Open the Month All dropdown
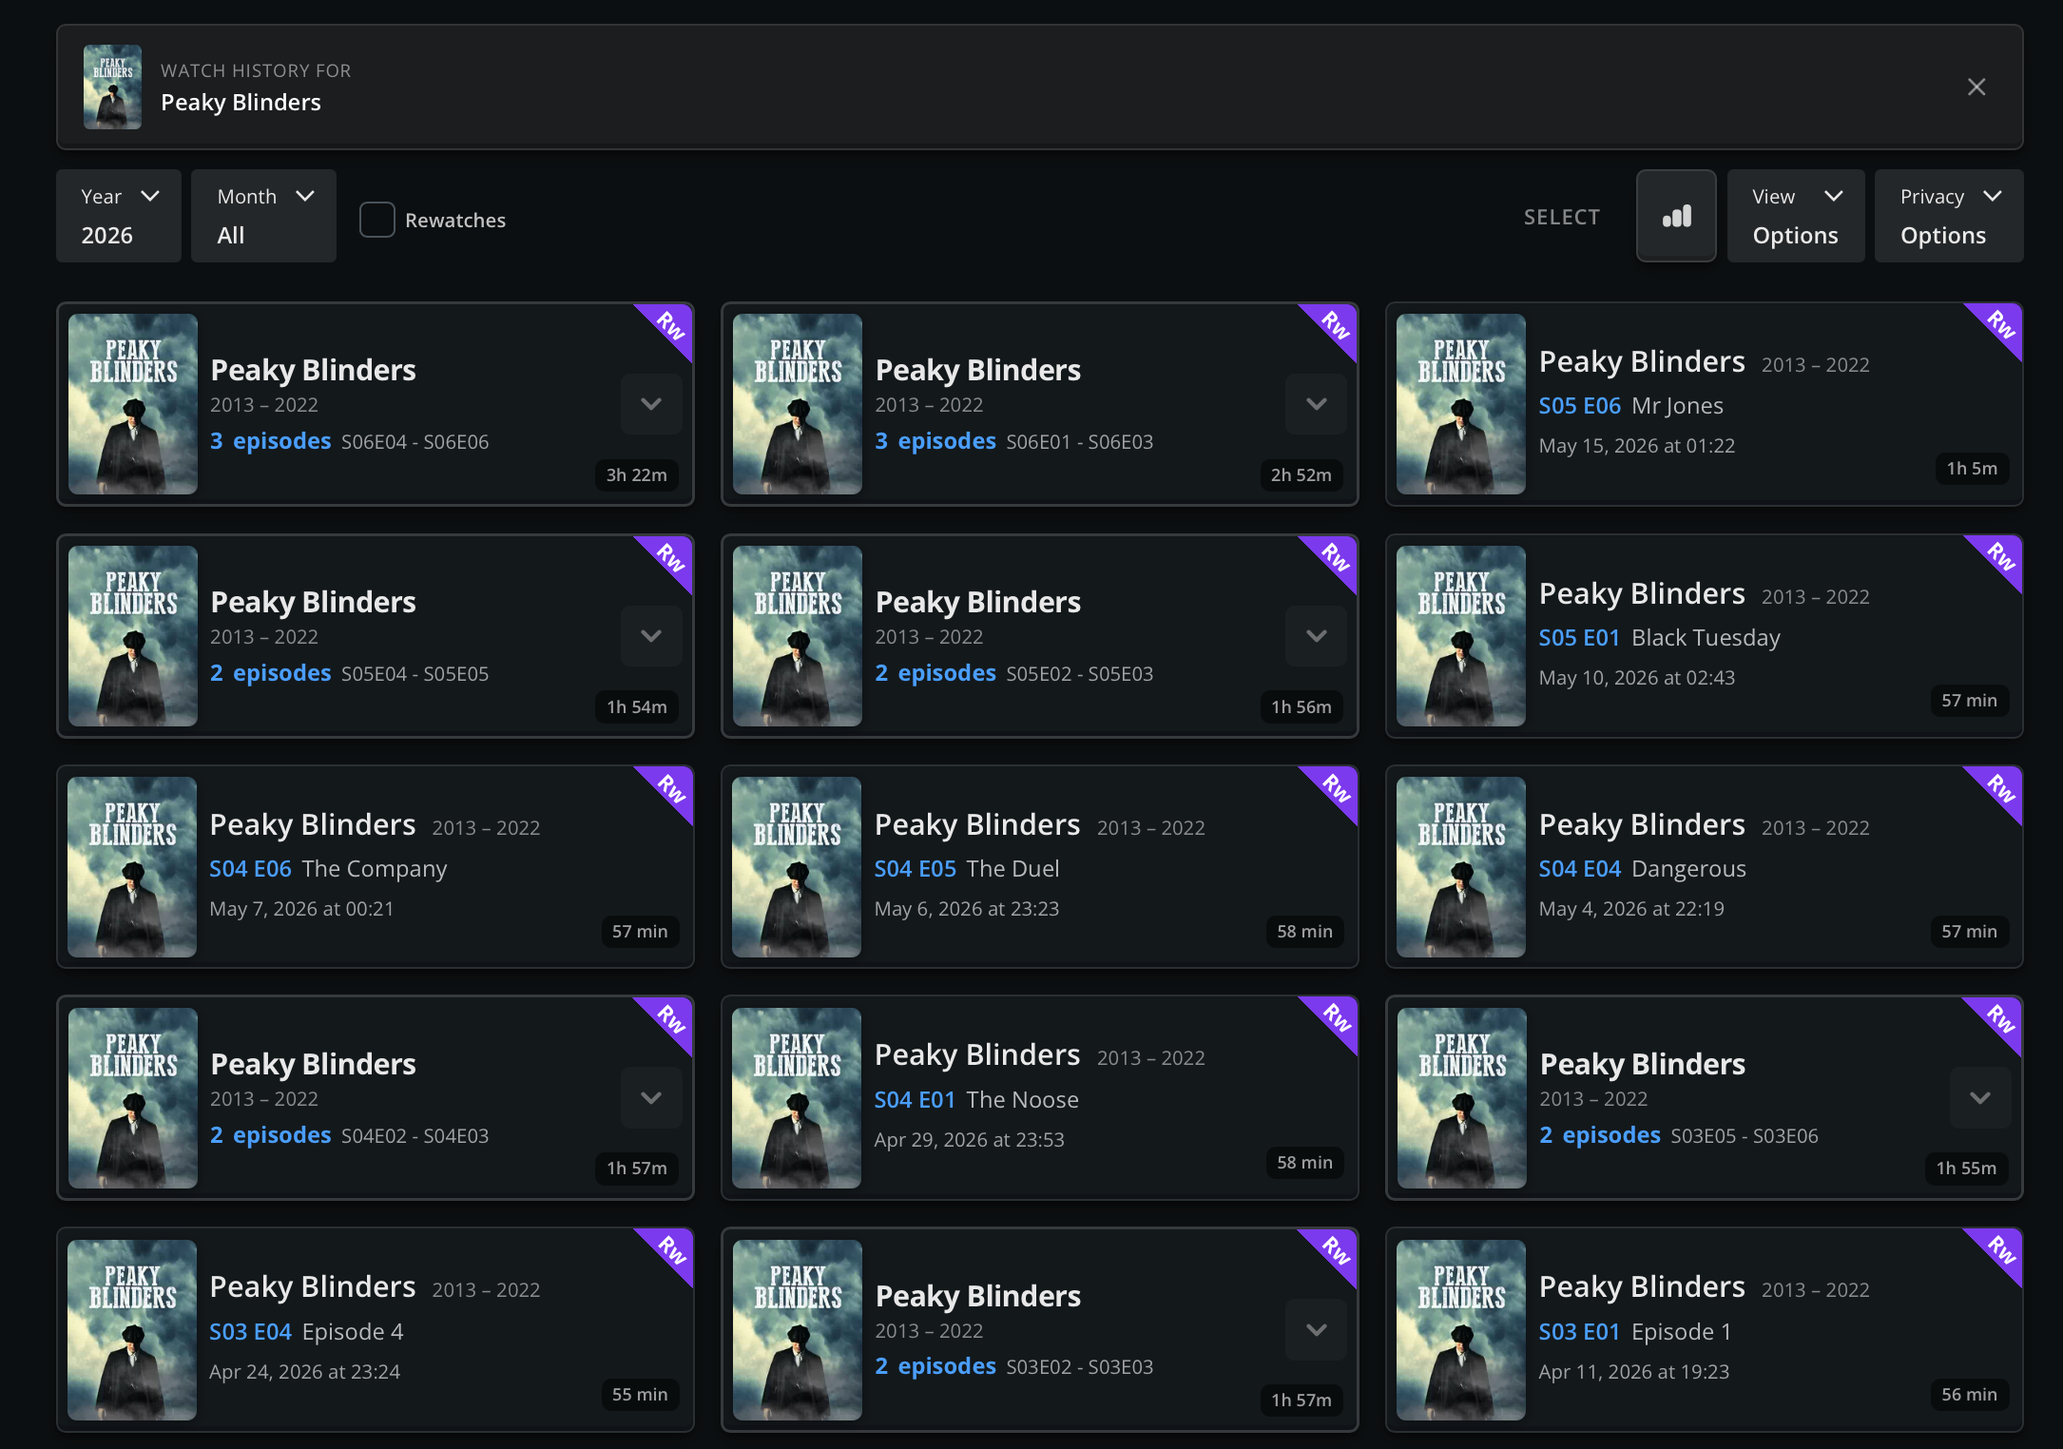 coord(263,216)
